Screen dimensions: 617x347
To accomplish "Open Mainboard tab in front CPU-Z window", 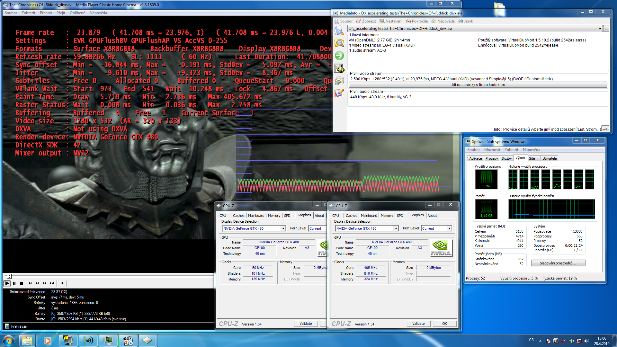I will pyautogui.click(x=369, y=216).
